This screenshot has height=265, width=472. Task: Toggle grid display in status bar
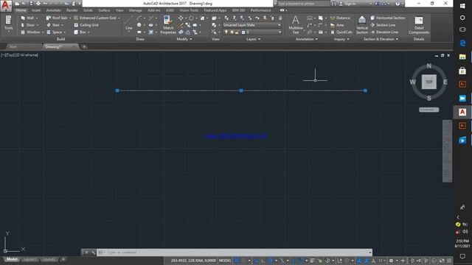pos(237,261)
